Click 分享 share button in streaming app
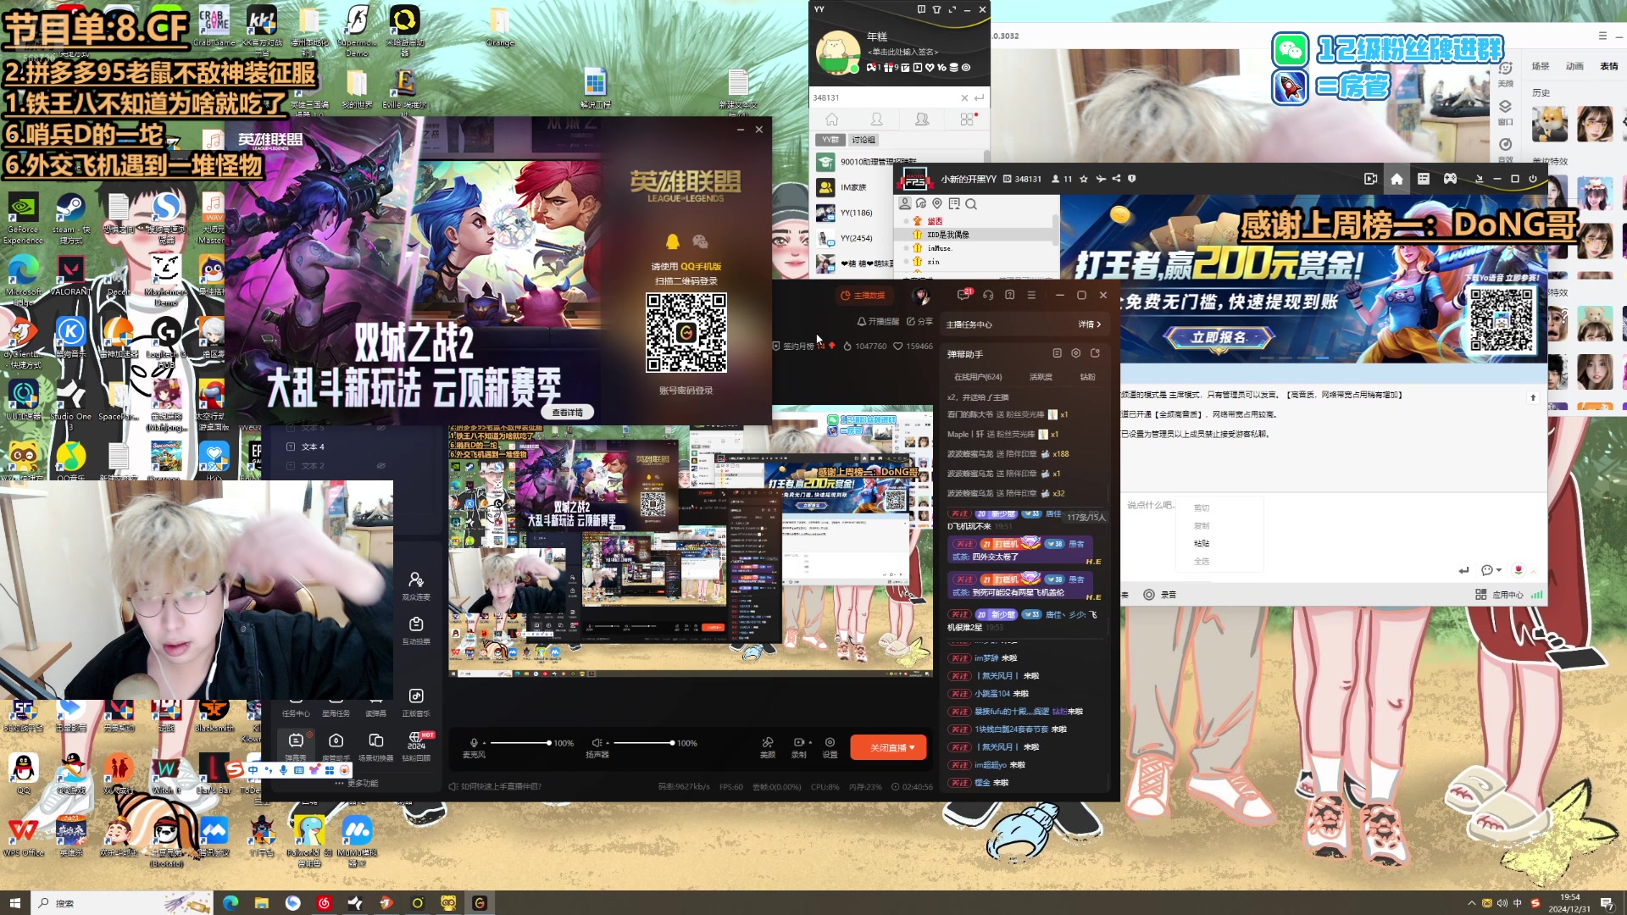Image resolution: width=1627 pixels, height=915 pixels. (919, 322)
